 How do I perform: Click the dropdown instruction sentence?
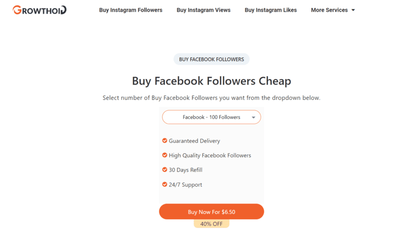pos(211,98)
